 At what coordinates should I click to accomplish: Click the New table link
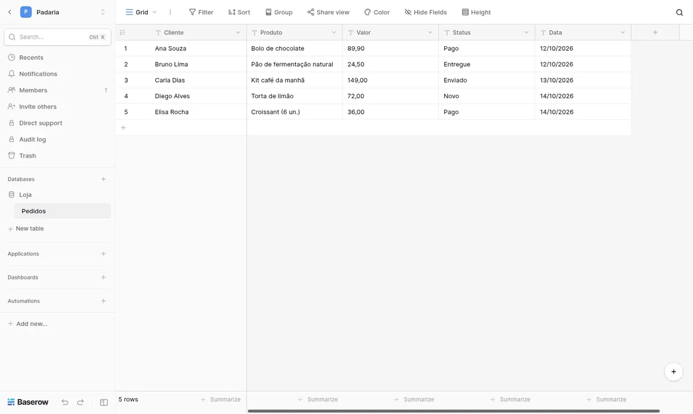[x=29, y=229]
